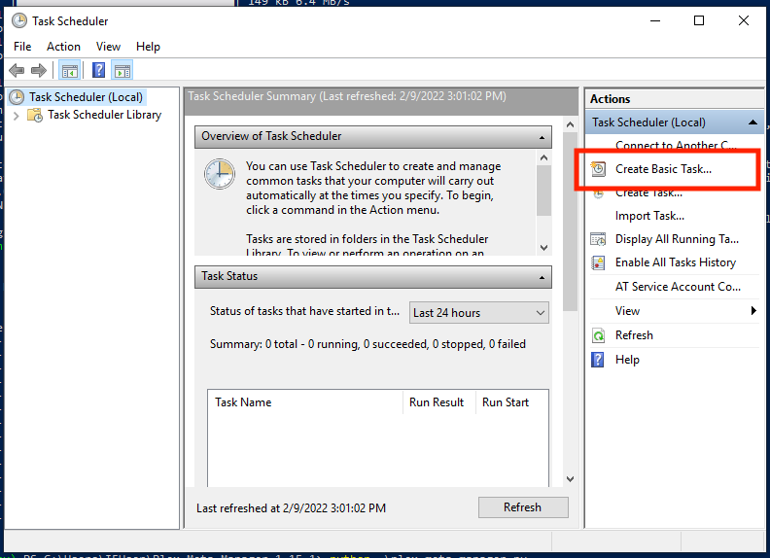Click Import Task action
770x558 pixels.
click(649, 216)
